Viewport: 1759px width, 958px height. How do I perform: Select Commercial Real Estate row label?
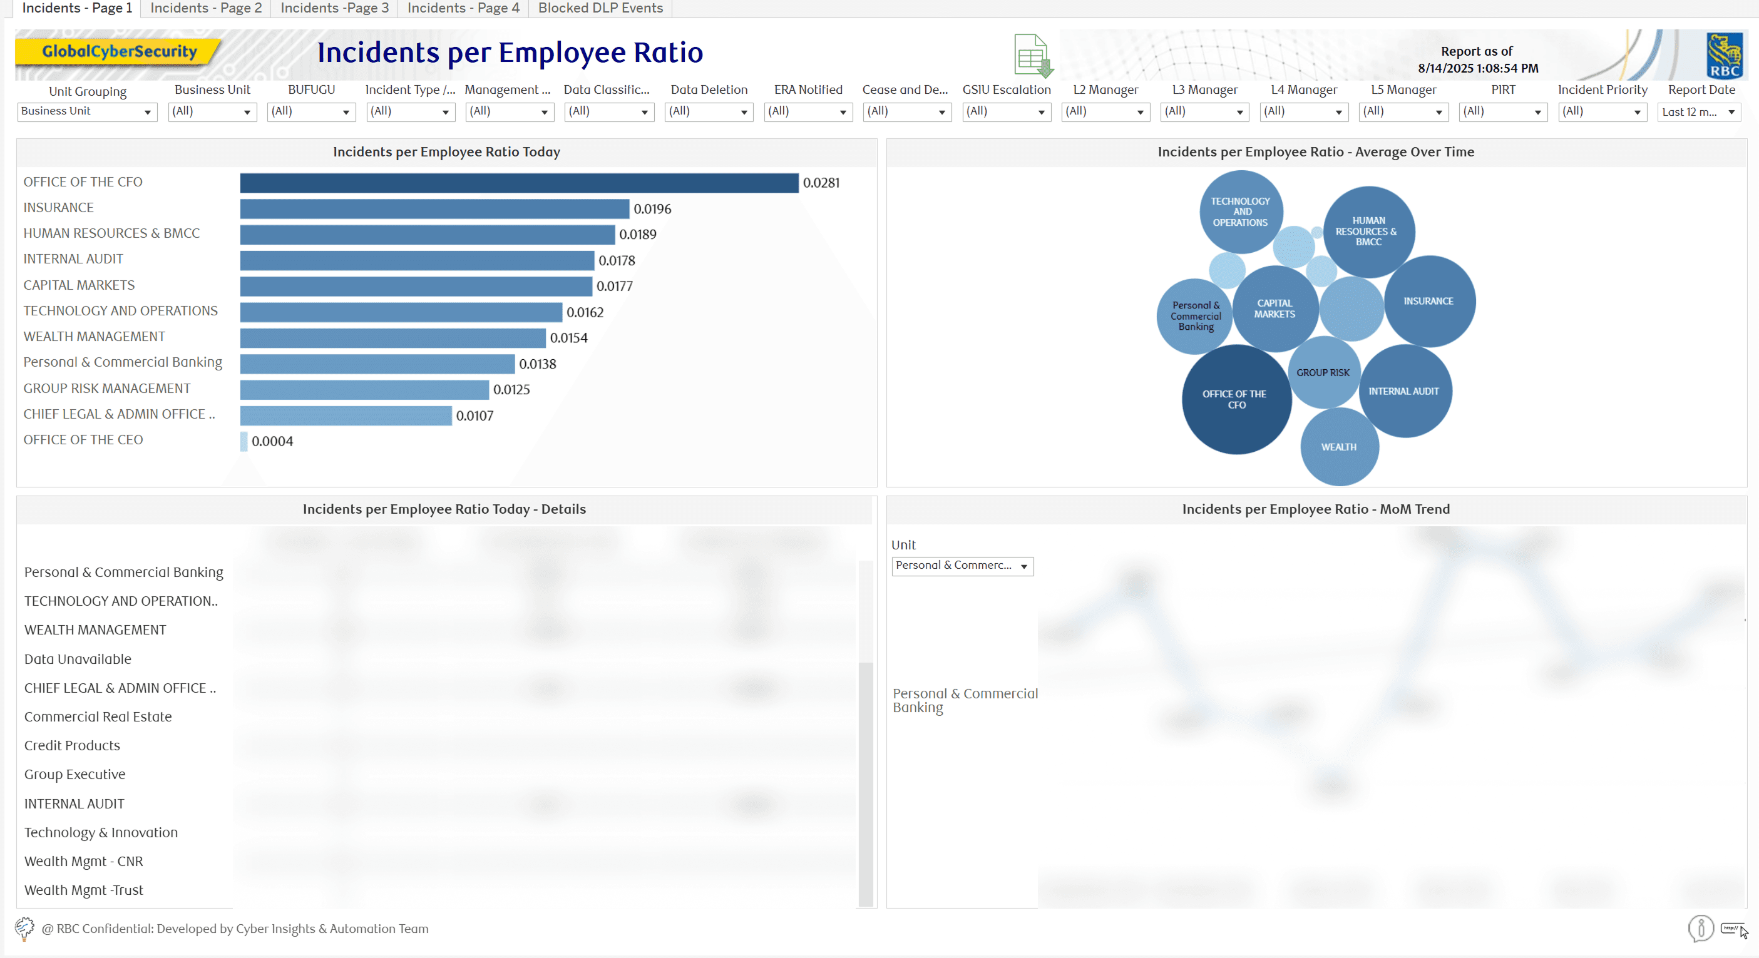pyautogui.click(x=98, y=716)
